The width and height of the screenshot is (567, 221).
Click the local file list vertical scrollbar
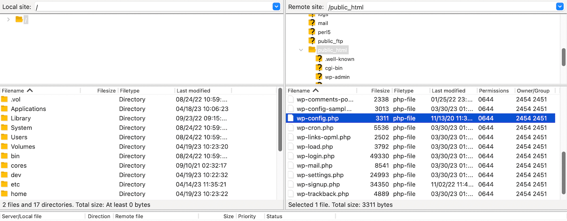tap(280, 119)
